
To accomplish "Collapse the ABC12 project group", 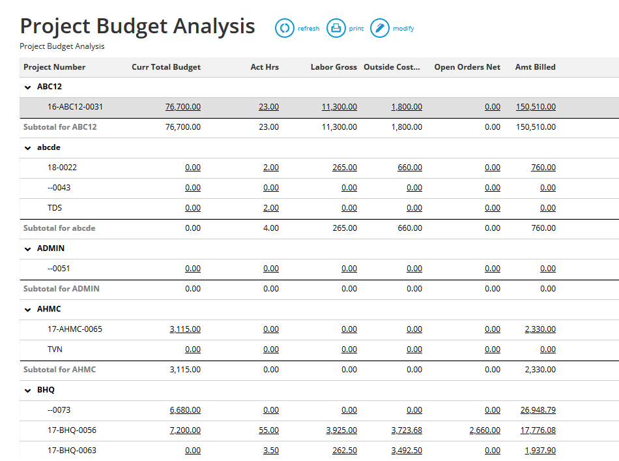I will tap(27, 86).
